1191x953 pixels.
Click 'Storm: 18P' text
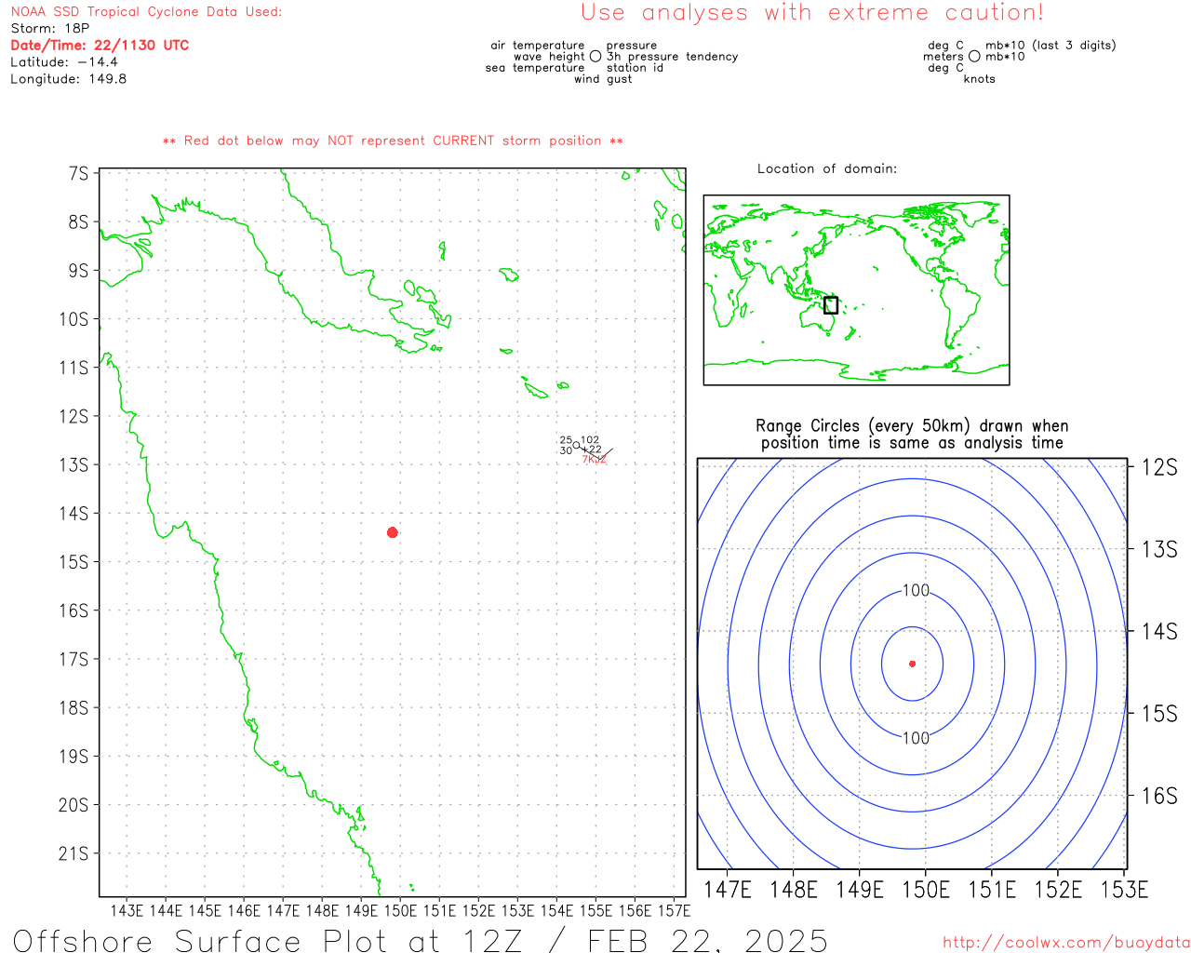pyautogui.click(x=50, y=29)
